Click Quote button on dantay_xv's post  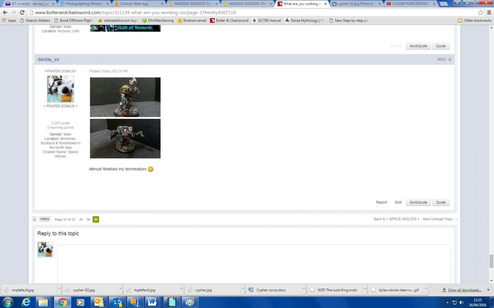point(441,202)
